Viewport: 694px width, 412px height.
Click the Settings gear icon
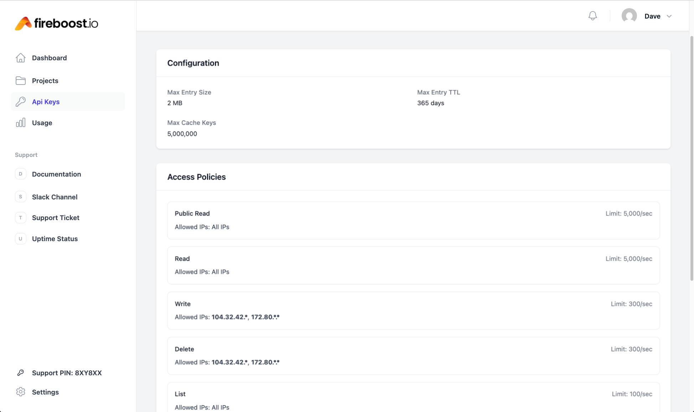point(21,392)
